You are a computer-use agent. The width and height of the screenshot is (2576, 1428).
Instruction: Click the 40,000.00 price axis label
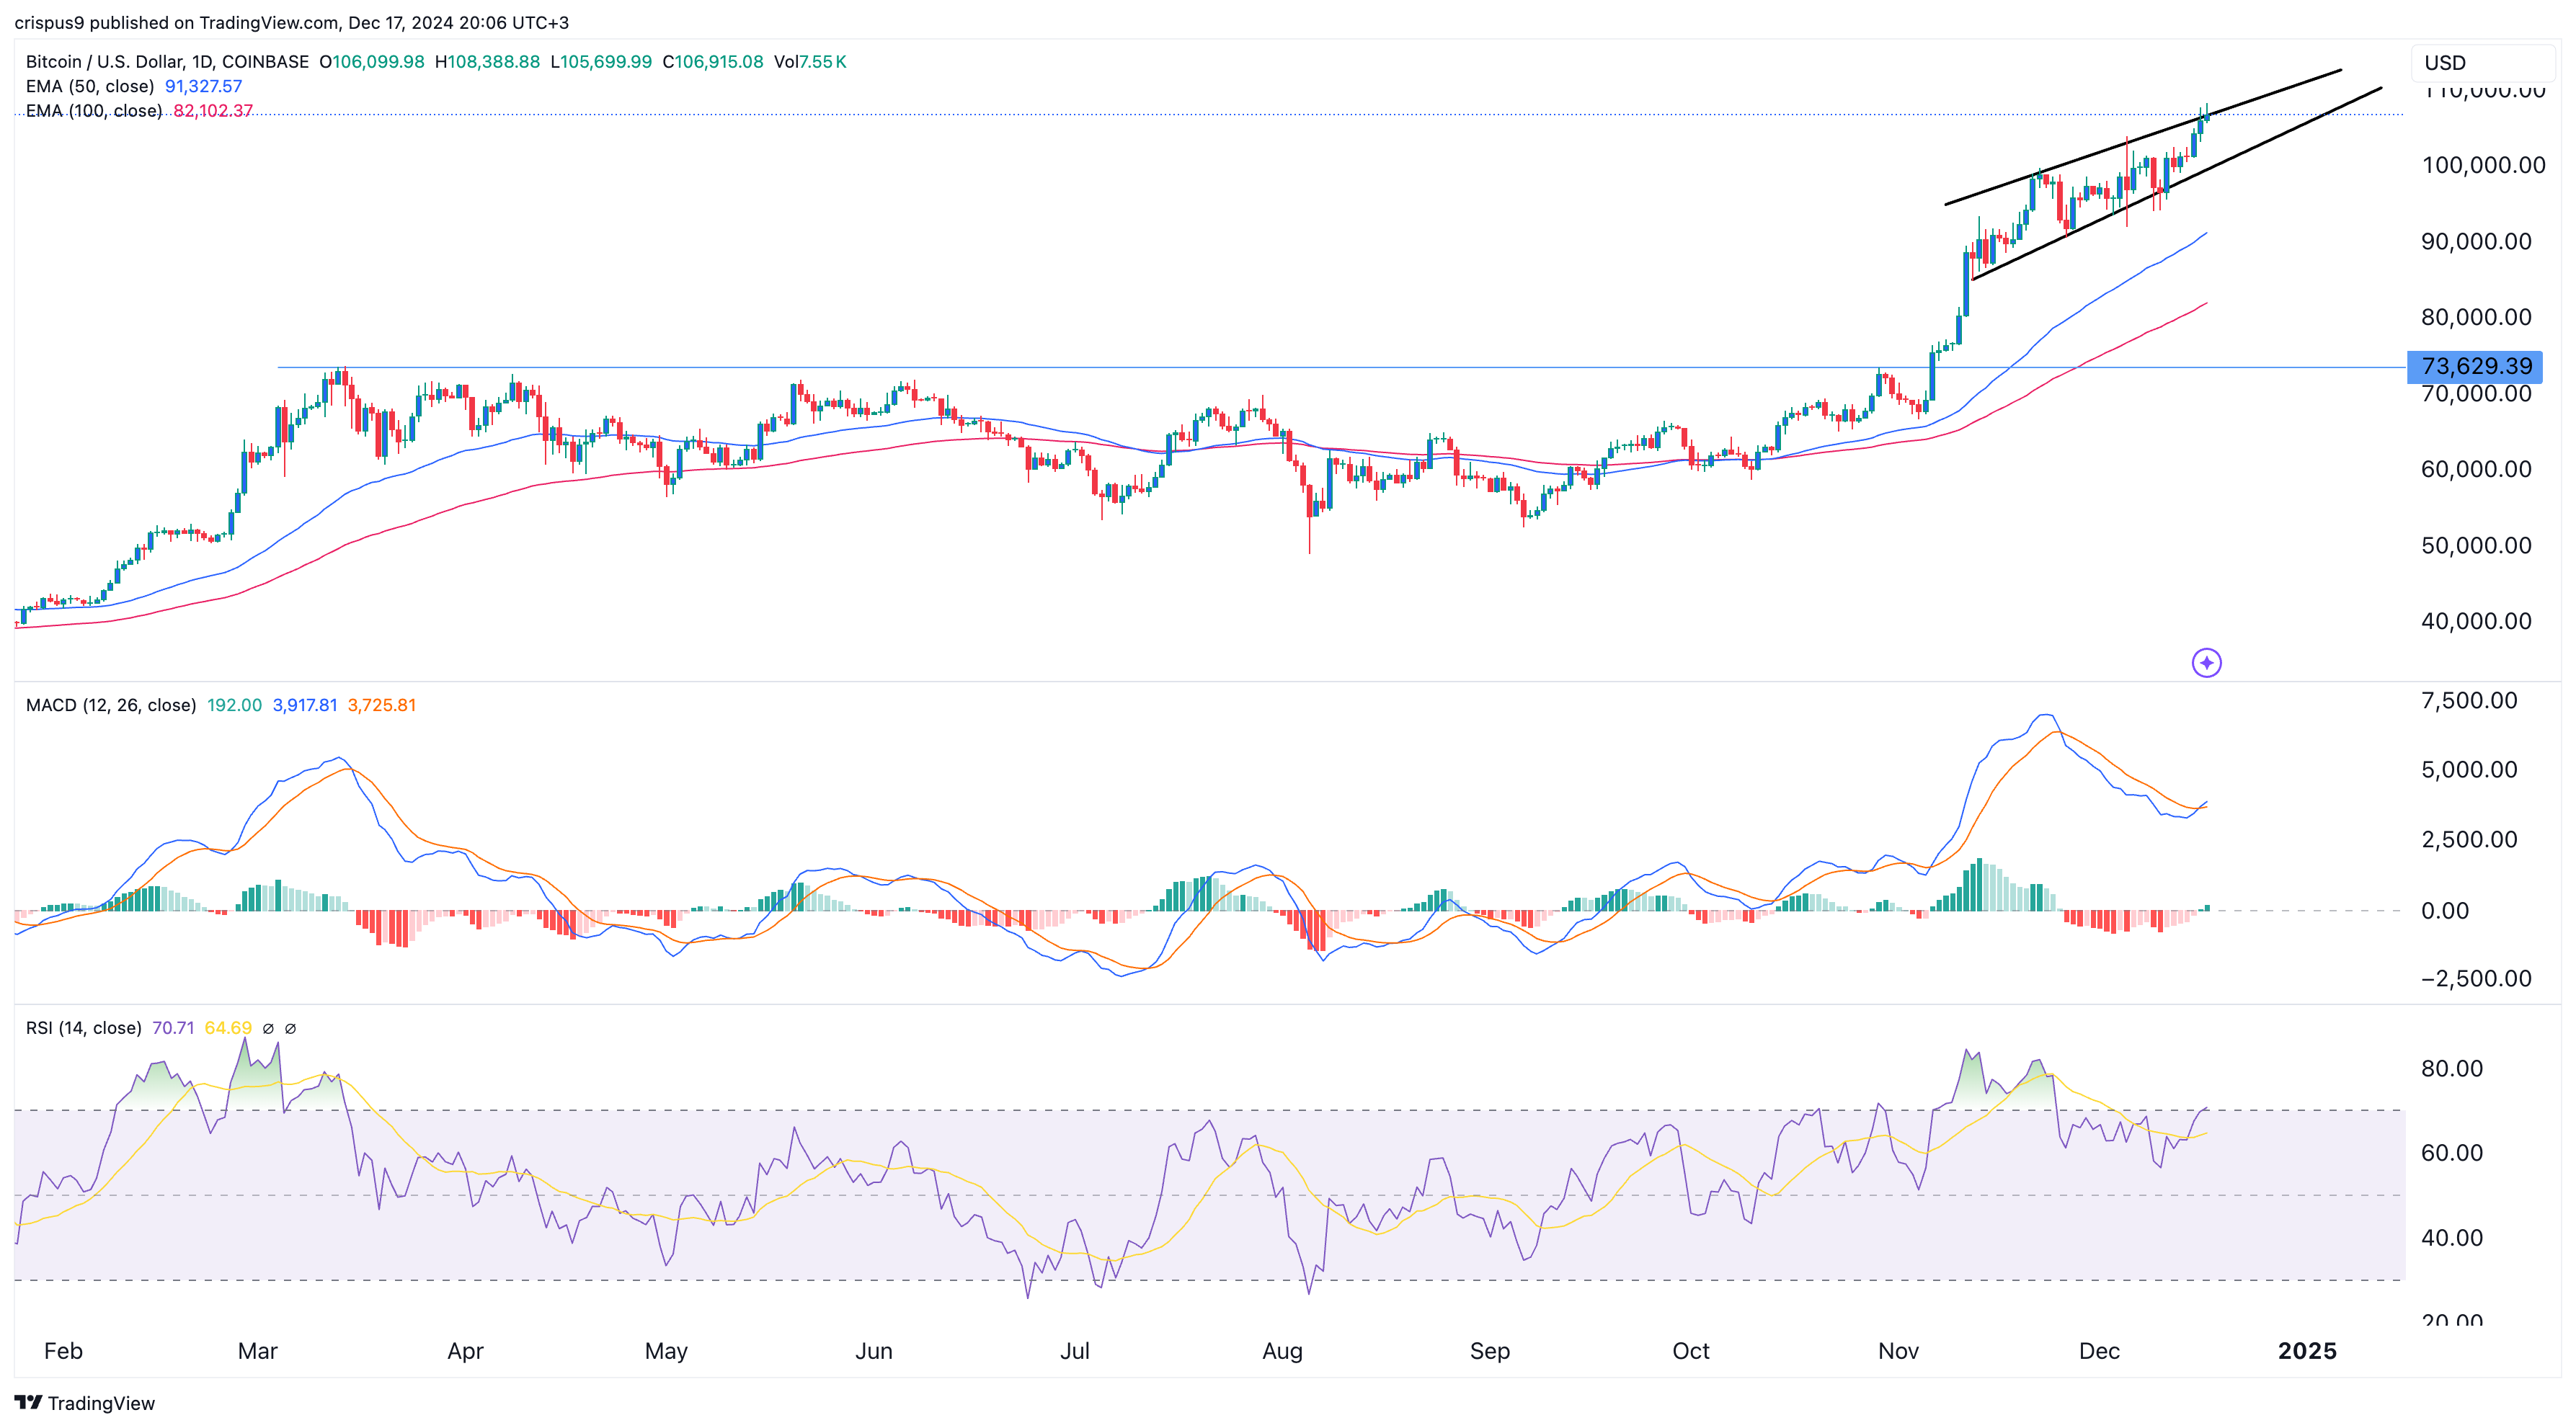[2477, 620]
